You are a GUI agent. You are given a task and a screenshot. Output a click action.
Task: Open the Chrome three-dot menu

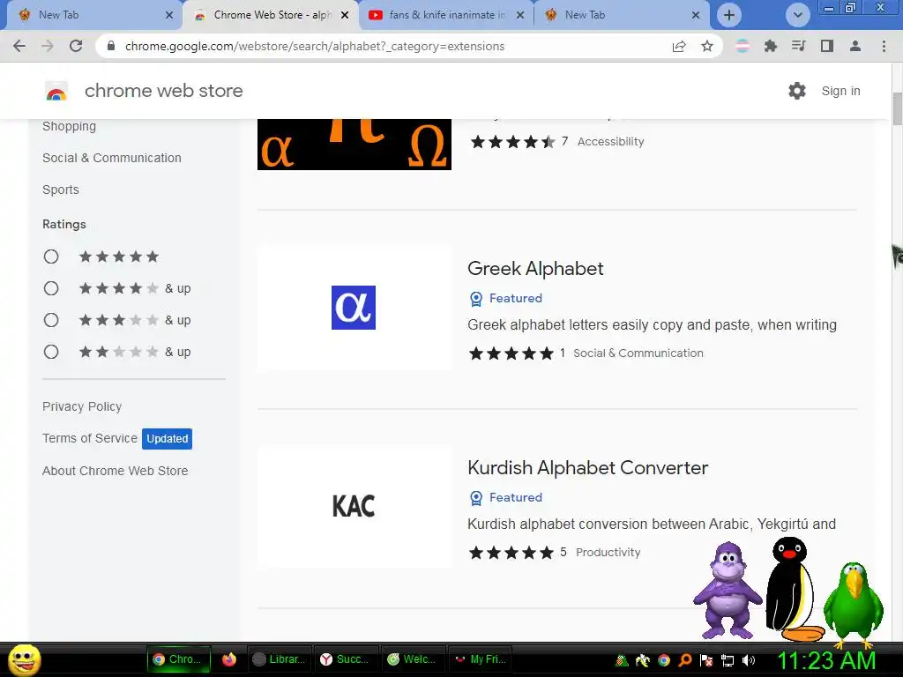(x=884, y=46)
